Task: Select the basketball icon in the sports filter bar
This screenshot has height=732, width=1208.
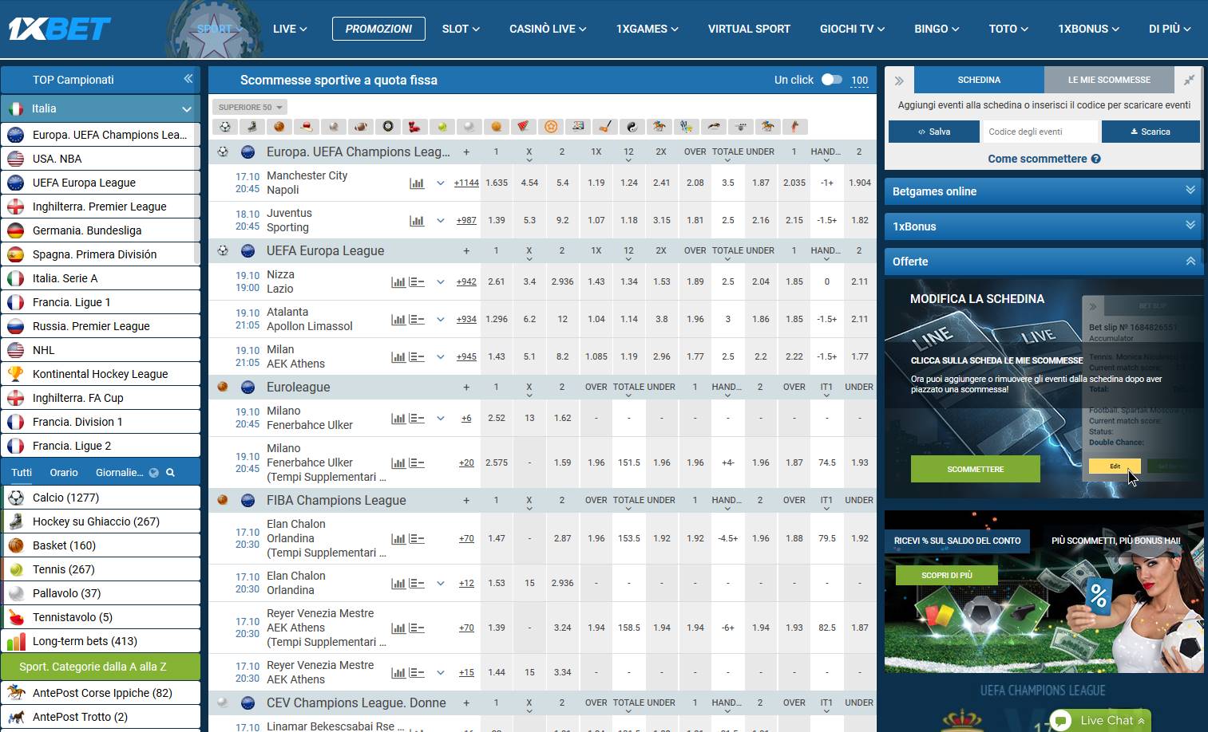Action: point(279,127)
